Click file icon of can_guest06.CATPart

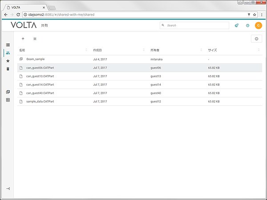[x=21, y=68]
